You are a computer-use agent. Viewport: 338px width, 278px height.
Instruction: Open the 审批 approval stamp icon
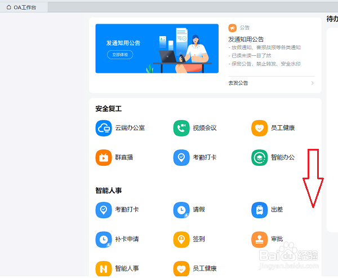click(x=259, y=240)
